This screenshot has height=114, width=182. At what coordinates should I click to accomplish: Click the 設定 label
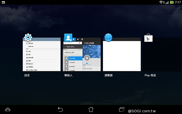(x=27, y=75)
